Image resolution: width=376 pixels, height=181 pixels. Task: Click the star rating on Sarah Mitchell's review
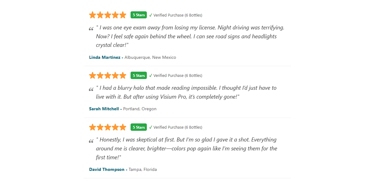tap(108, 75)
